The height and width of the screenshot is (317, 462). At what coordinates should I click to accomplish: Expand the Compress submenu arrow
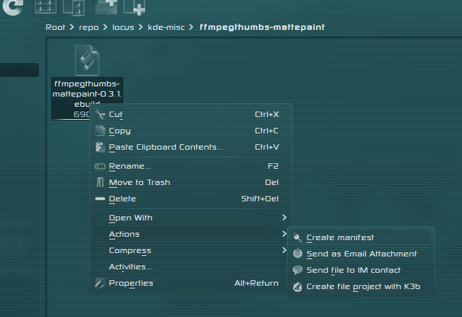click(x=284, y=250)
